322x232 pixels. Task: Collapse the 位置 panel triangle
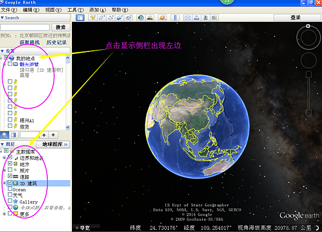pyautogui.click(x=2, y=51)
